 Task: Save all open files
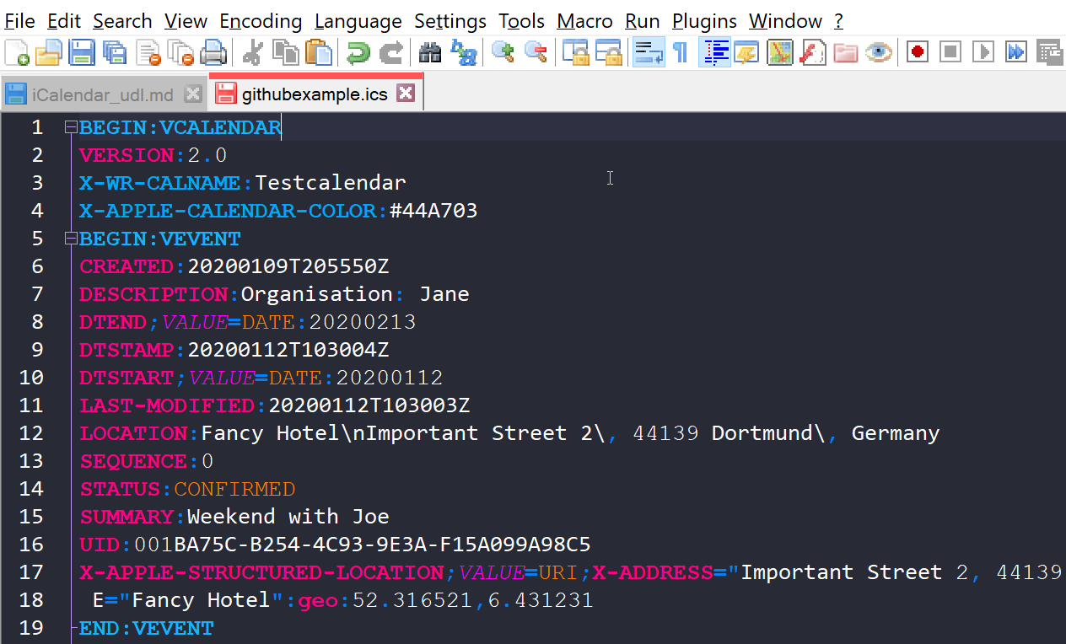(x=114, y=53)
